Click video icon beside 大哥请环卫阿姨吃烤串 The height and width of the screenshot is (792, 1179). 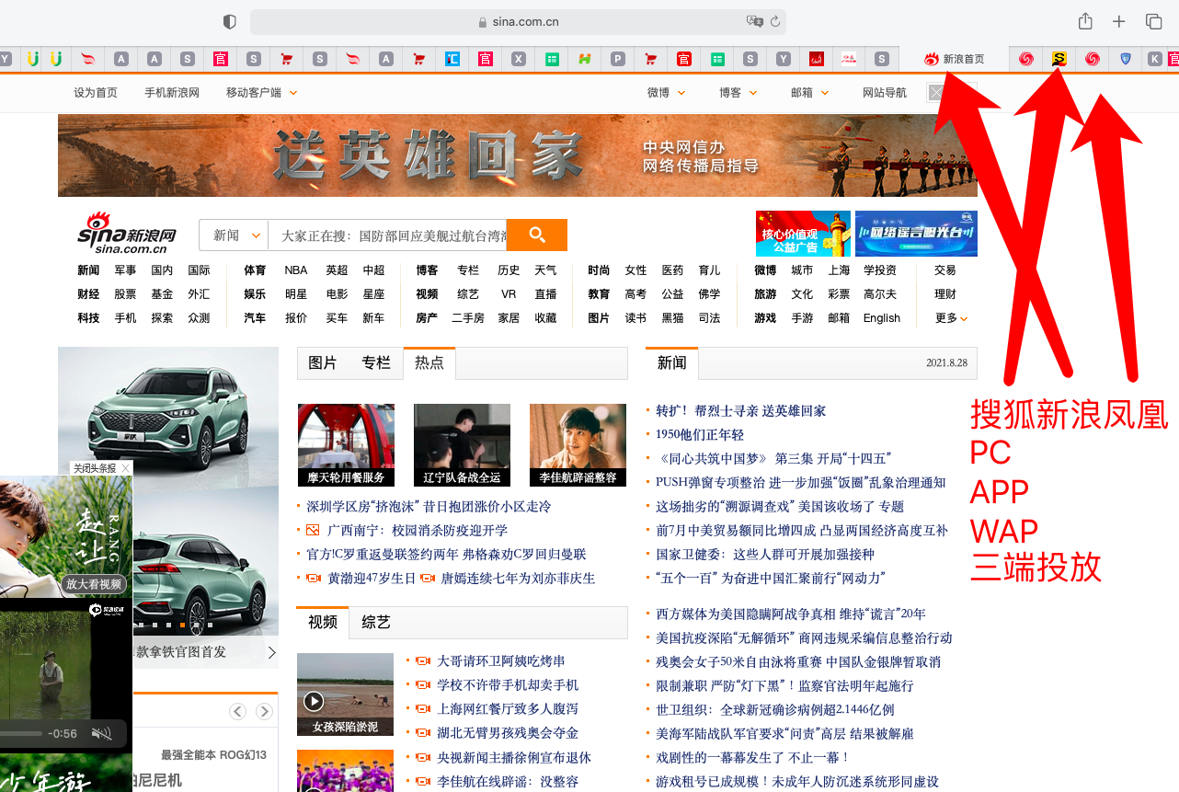tap(423, 661)
